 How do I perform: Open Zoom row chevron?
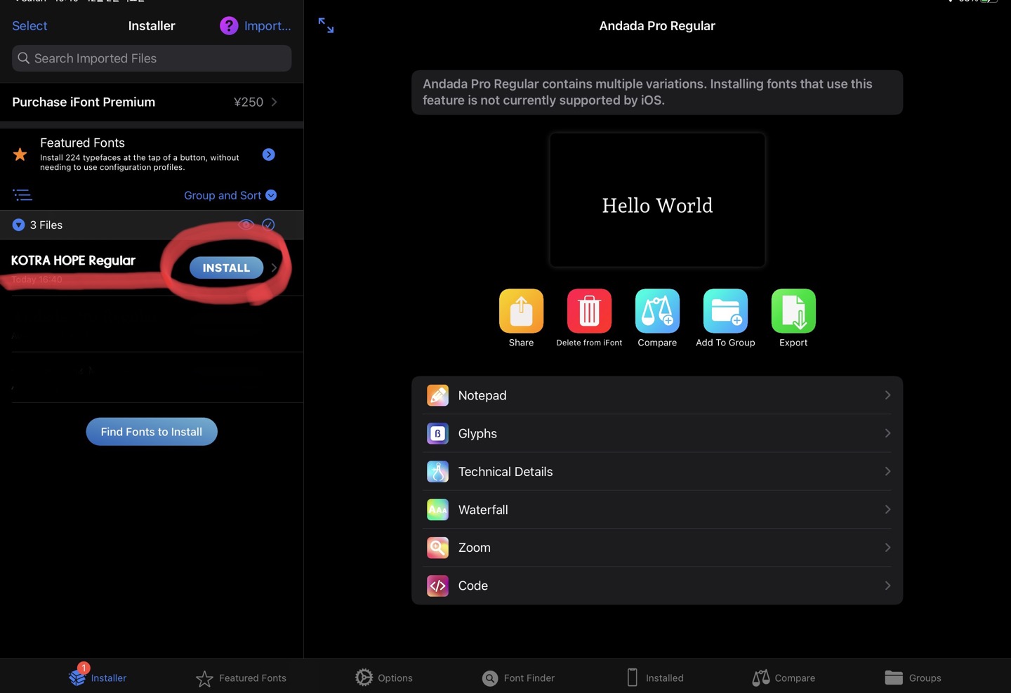[887, 548]
